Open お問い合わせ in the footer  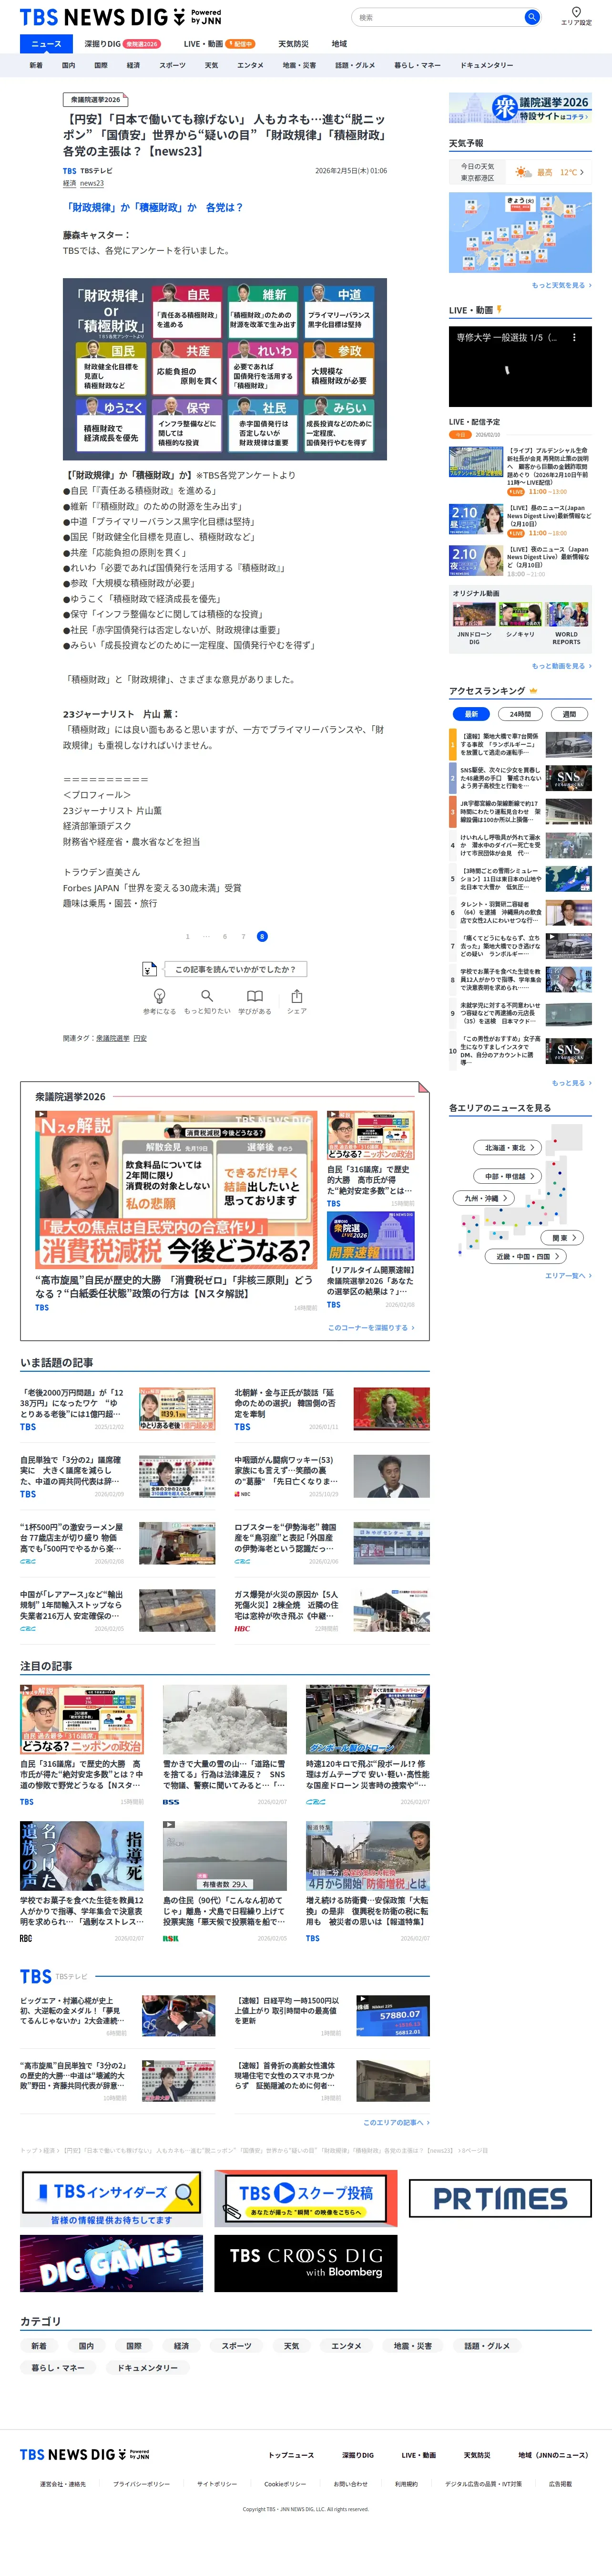coord(350,2484)
